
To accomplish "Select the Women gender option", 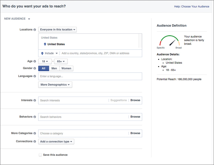I will pos(66,68).
